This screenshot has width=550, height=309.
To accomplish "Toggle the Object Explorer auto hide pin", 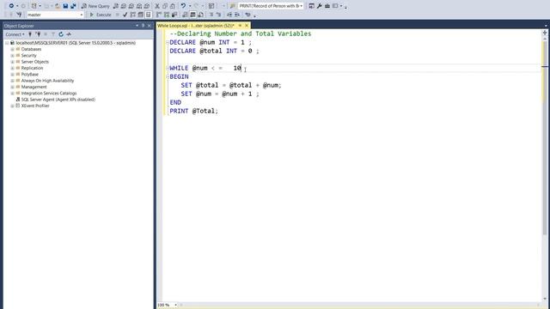I will pos(144,26).
